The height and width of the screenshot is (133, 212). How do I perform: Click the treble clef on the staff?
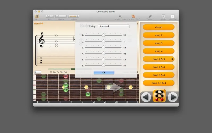[42, 40]
